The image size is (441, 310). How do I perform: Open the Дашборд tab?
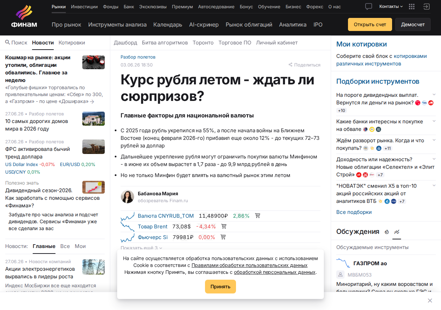tap(125, 43)
